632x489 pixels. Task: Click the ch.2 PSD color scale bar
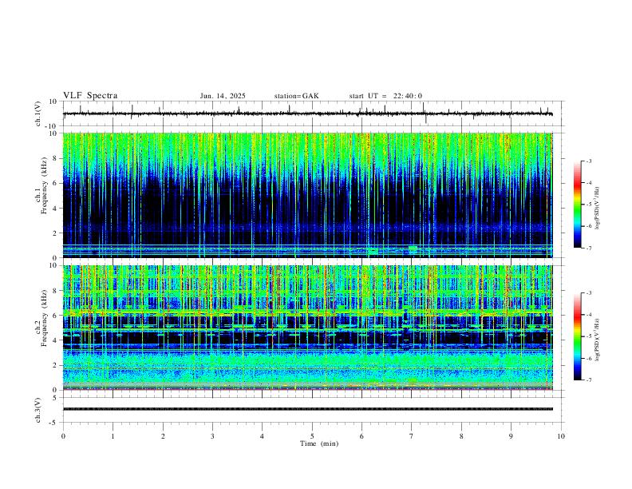point(577,336)
